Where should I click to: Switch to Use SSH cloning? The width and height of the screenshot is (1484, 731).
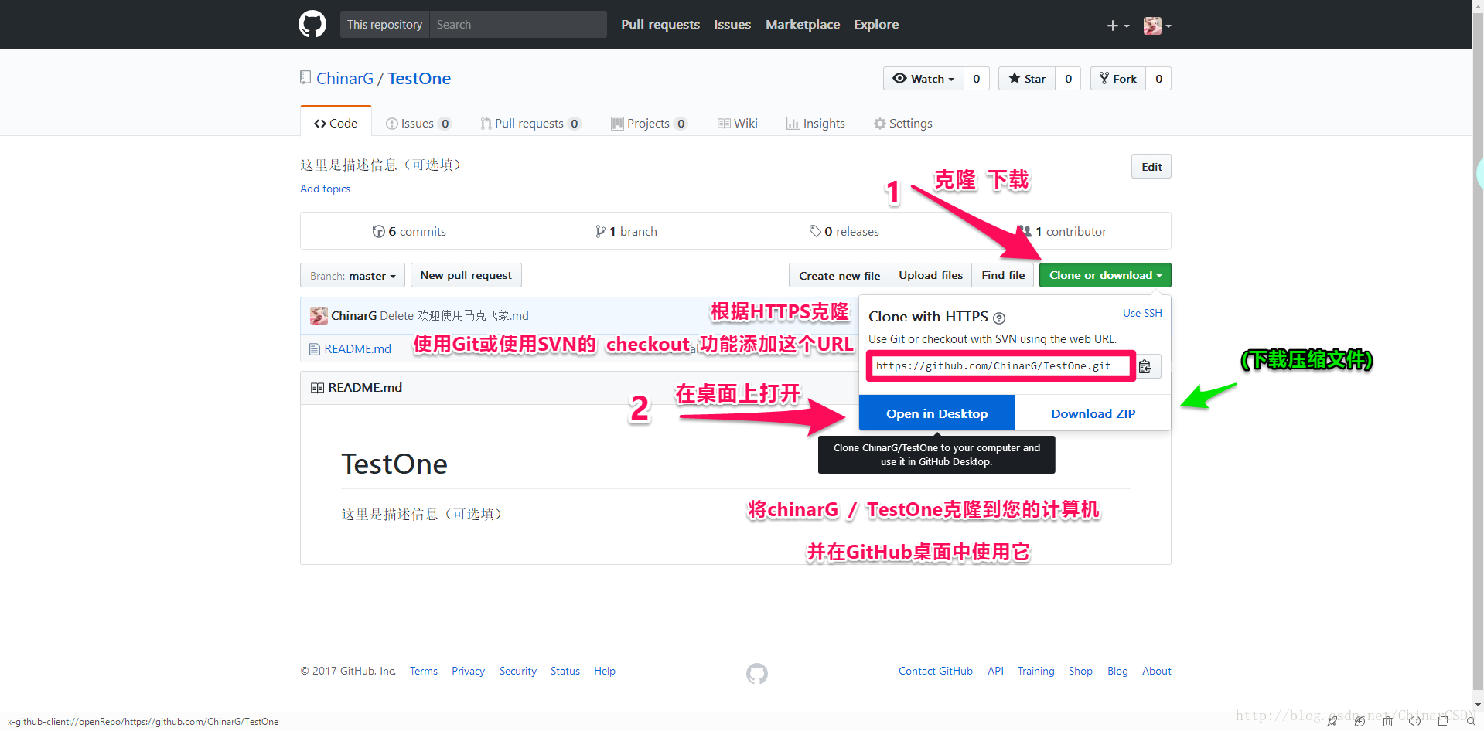click(x=1142, y=313)
